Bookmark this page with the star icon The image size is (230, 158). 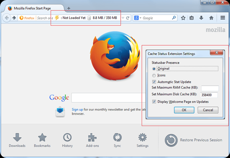183,18
